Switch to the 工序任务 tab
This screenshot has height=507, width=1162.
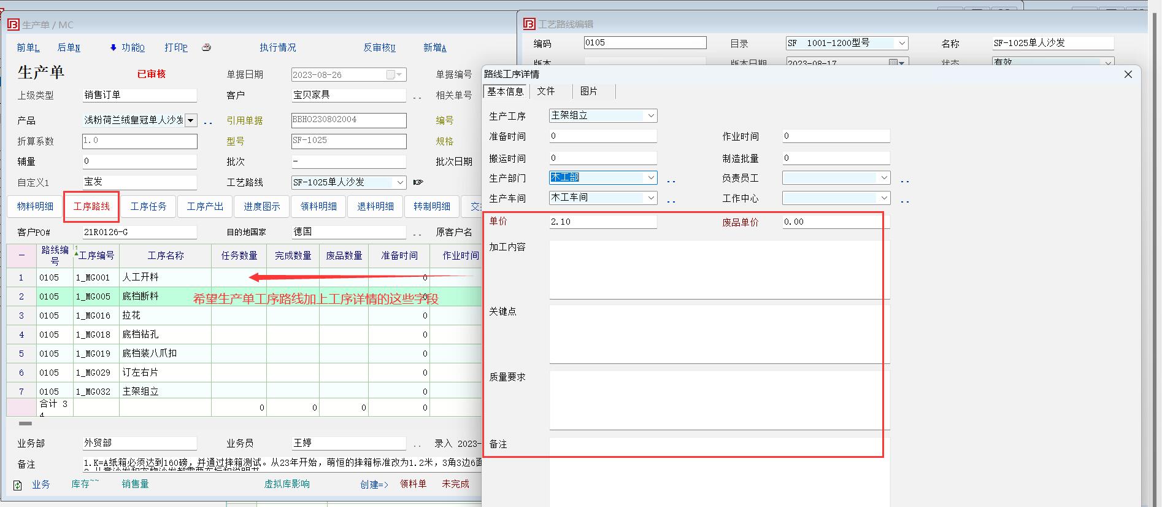[x=148, y=206]
